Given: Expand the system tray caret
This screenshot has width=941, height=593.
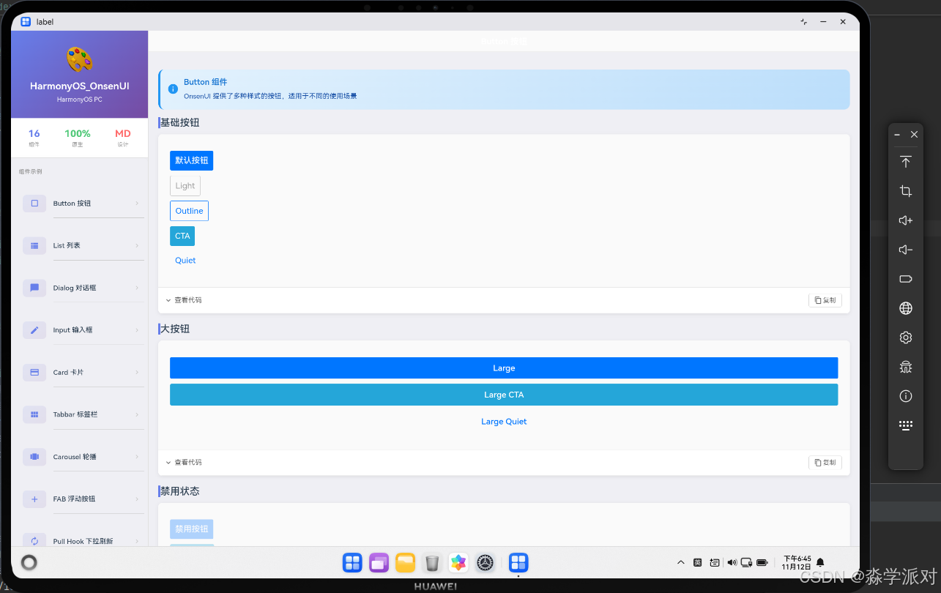Looking at the screenshot, I should pyautogui.click(x=681, y=563).
